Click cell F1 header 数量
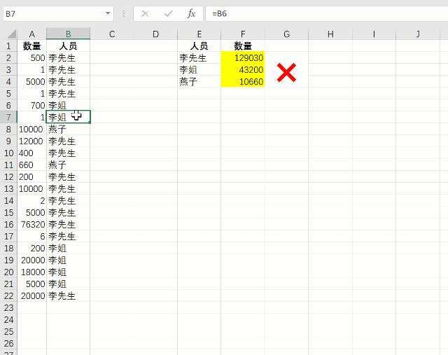This screenshot has height=355, width=448. point(243,46)
